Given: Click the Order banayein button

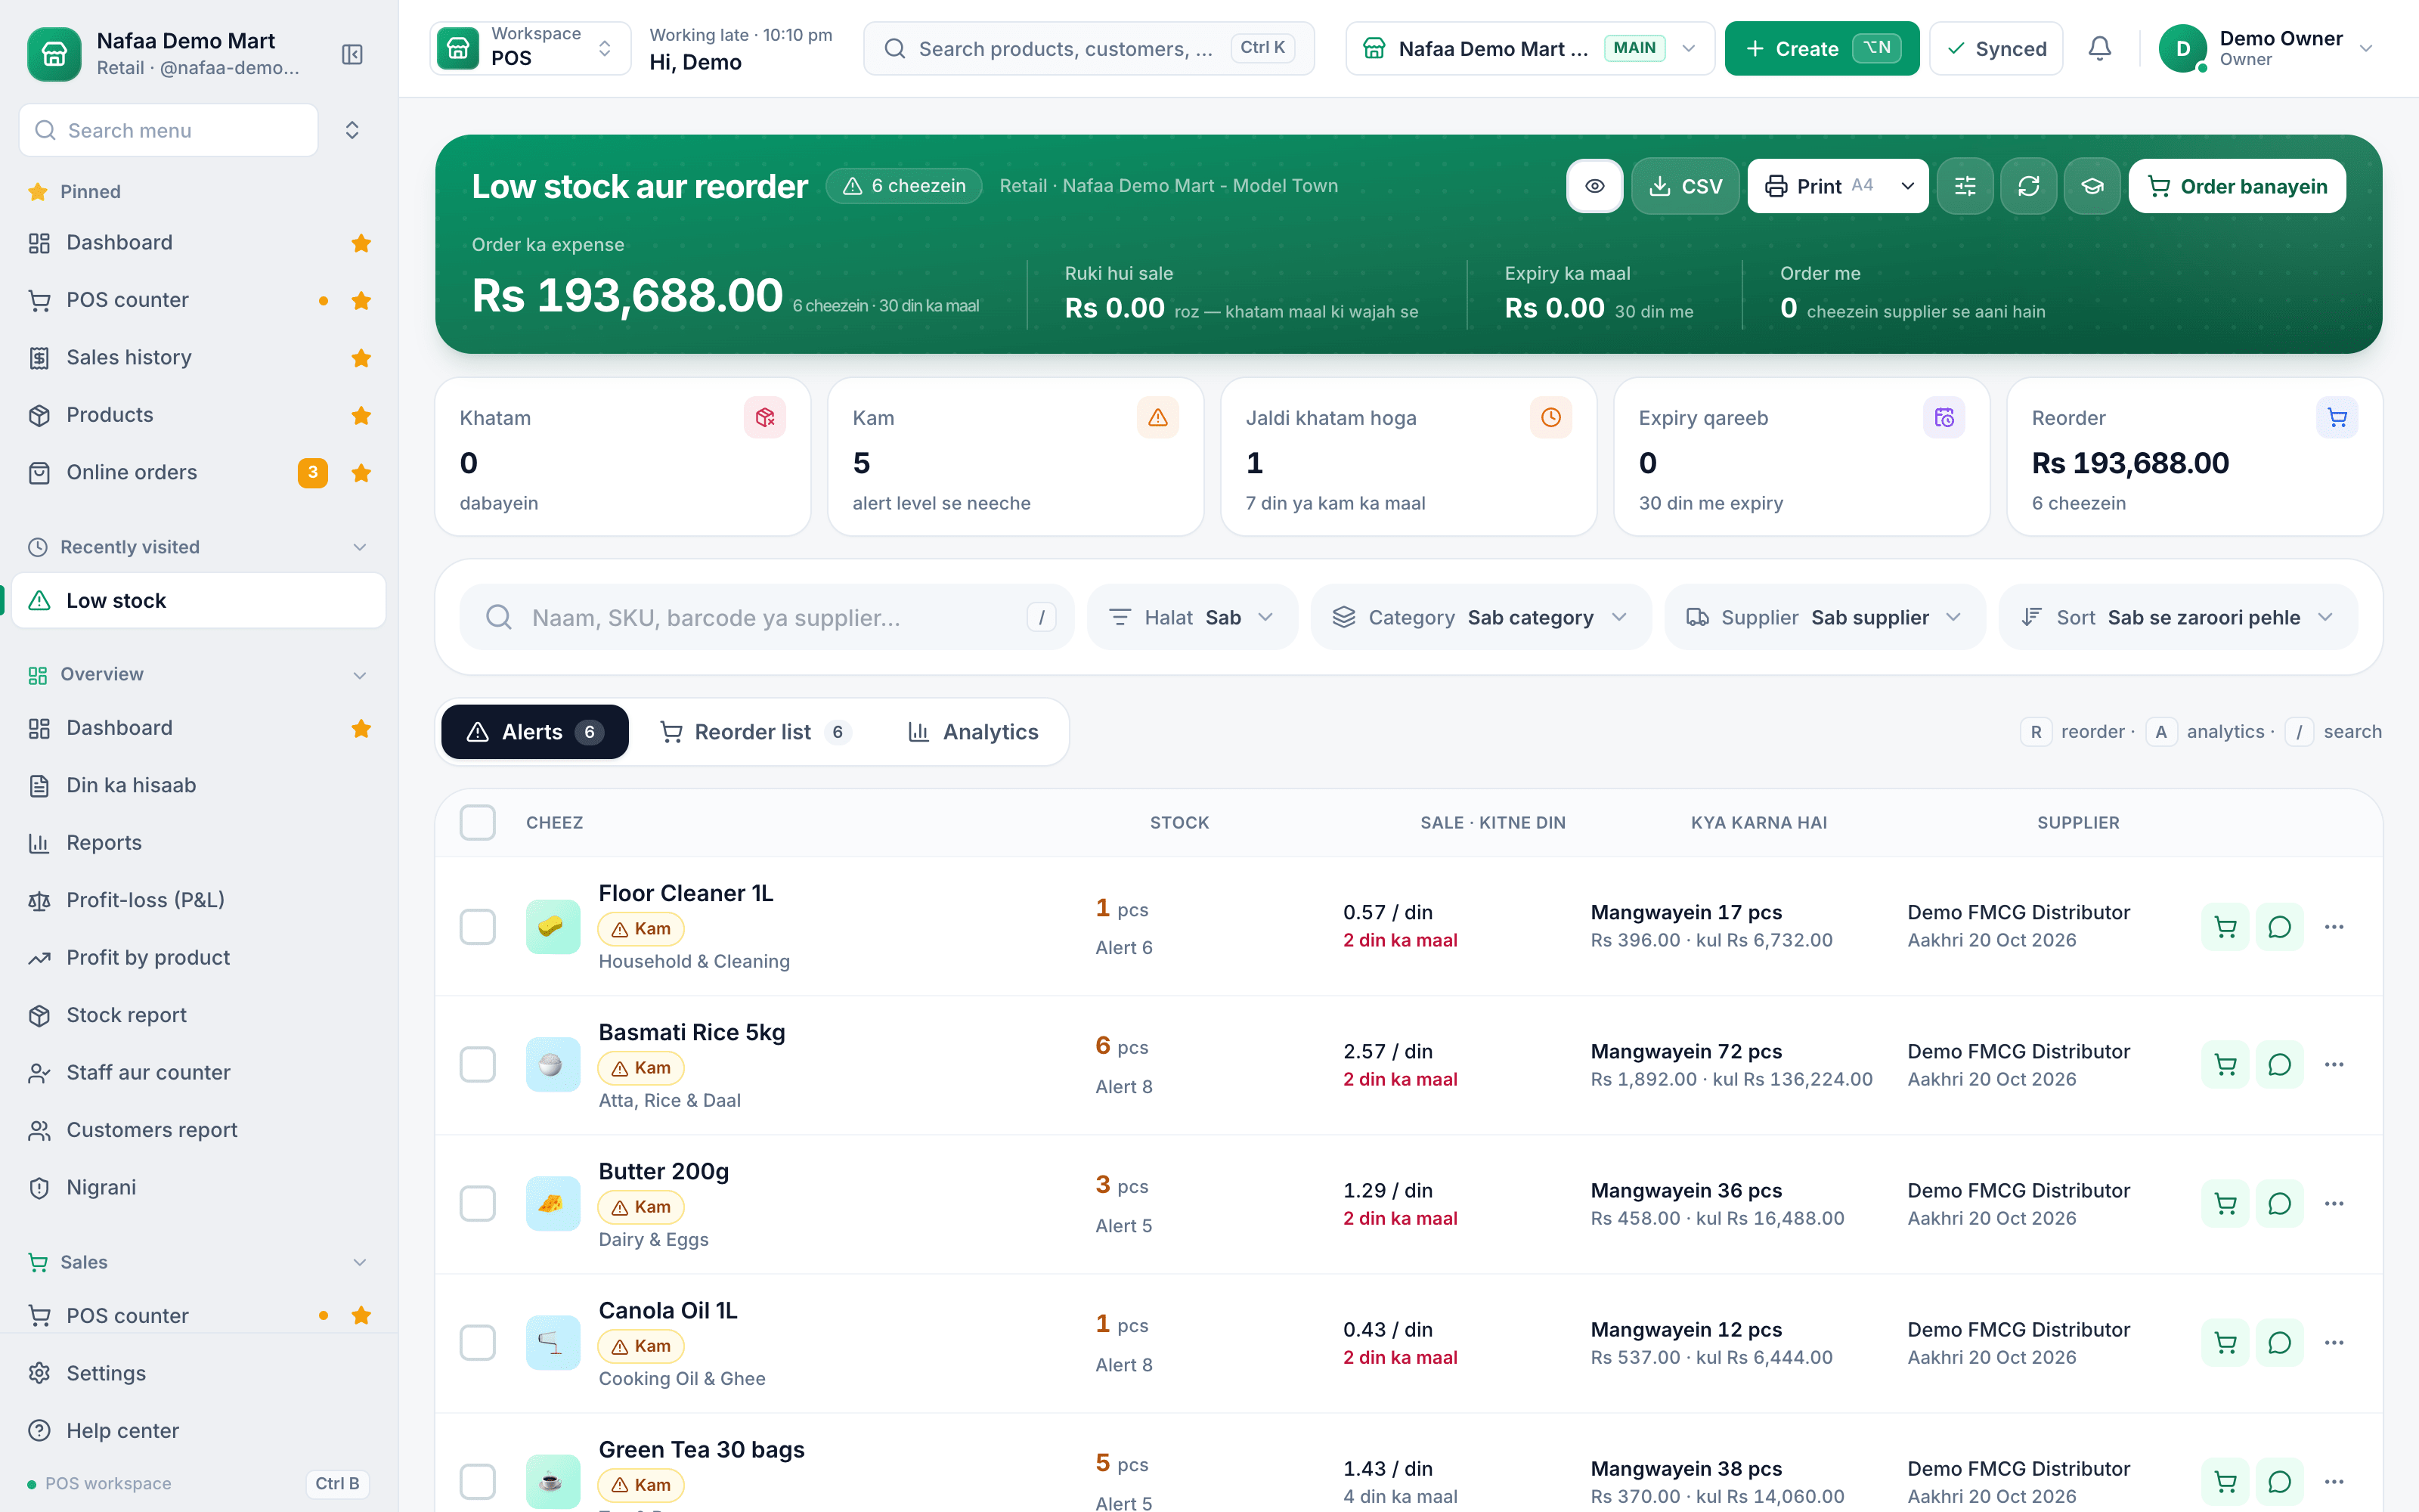Looking at the screenshot, I should coord(2237,186).
